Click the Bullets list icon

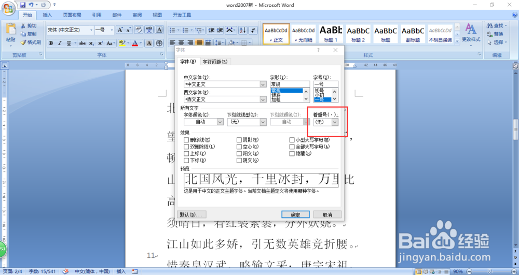(172, 31)
